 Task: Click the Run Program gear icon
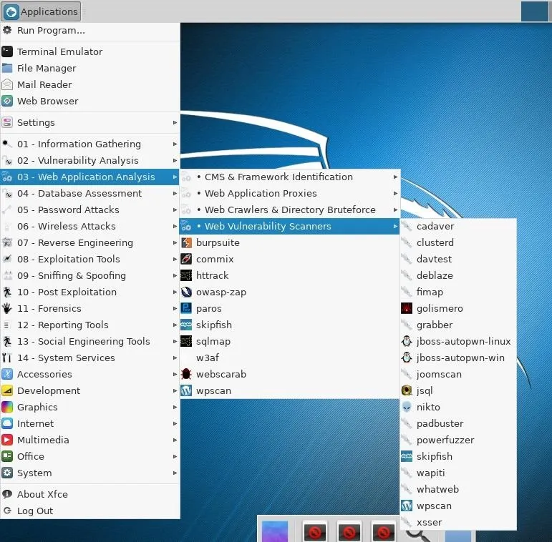7,30
